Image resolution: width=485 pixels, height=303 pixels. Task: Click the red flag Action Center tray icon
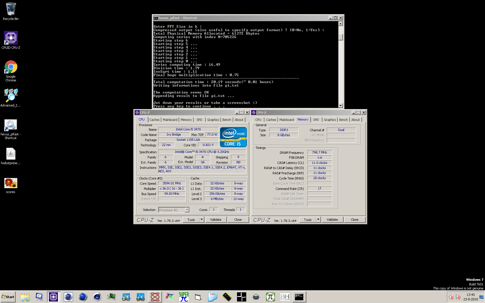[458, 297]
